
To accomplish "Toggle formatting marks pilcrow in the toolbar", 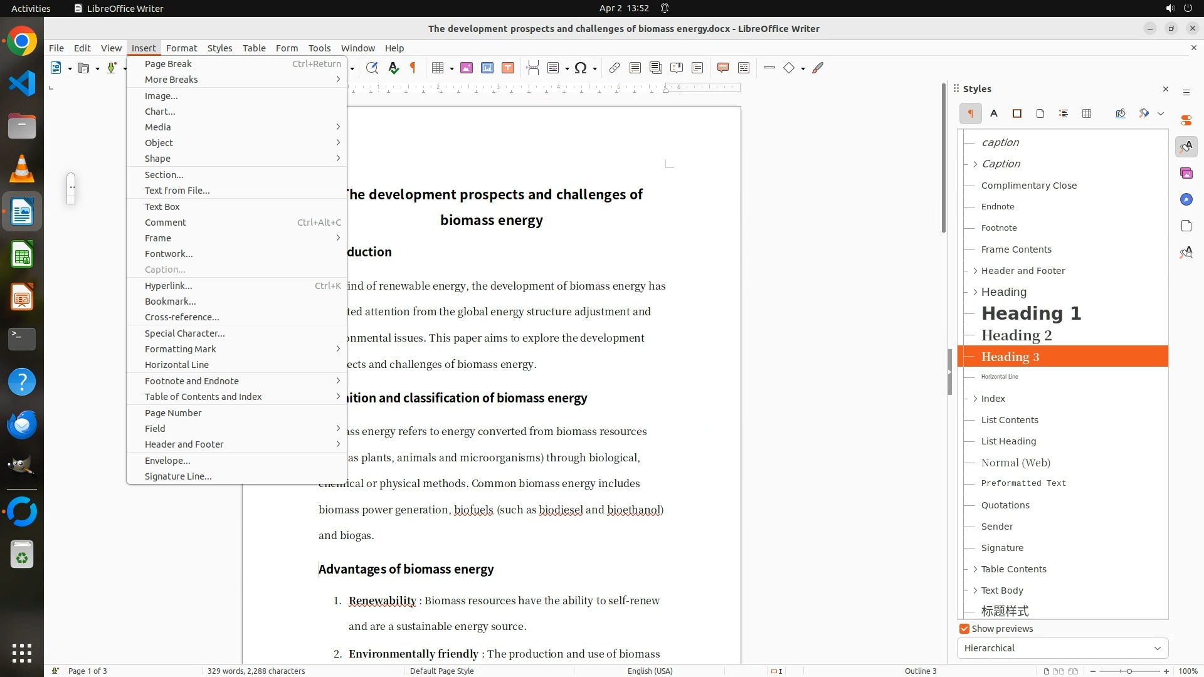I will coord(413,68).
